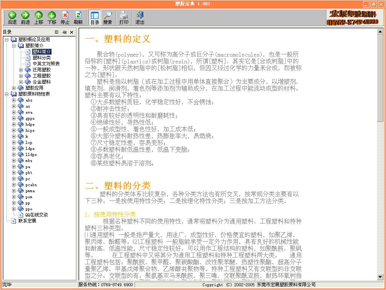This screenshot has height=290, width=386.
Task: Expand the hdpe tree node
Action: pos(14,124)
